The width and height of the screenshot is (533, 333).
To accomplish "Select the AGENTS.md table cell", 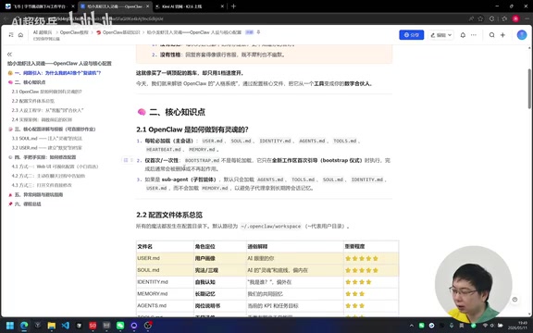I will (165, 306).
